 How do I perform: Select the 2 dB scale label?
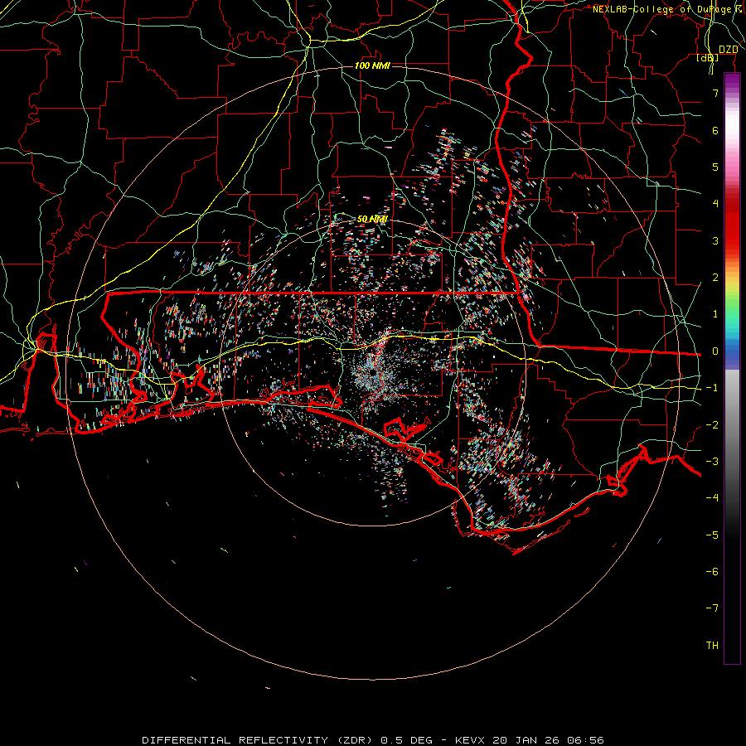[715, 278]
